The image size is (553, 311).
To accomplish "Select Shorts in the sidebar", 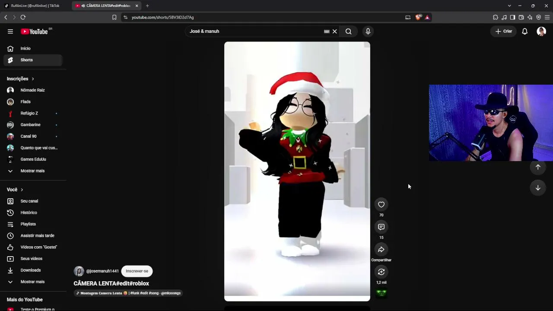I will coord(33,60).
